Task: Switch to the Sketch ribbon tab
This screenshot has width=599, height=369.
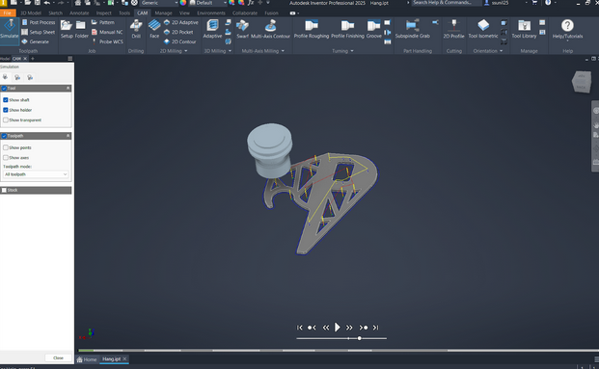Action: point(55,13)
